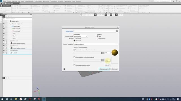Collapse the Начало координат tree node
The image size is (181, 101).
(x=10, y=24)
